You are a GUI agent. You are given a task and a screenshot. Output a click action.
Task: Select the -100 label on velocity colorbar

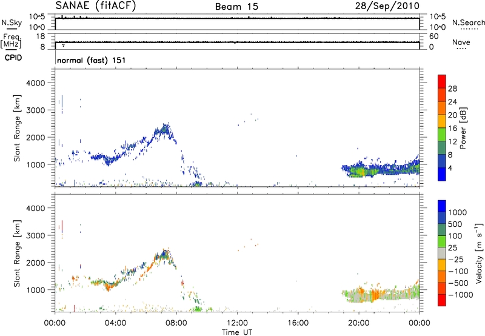tap(458, 271)
